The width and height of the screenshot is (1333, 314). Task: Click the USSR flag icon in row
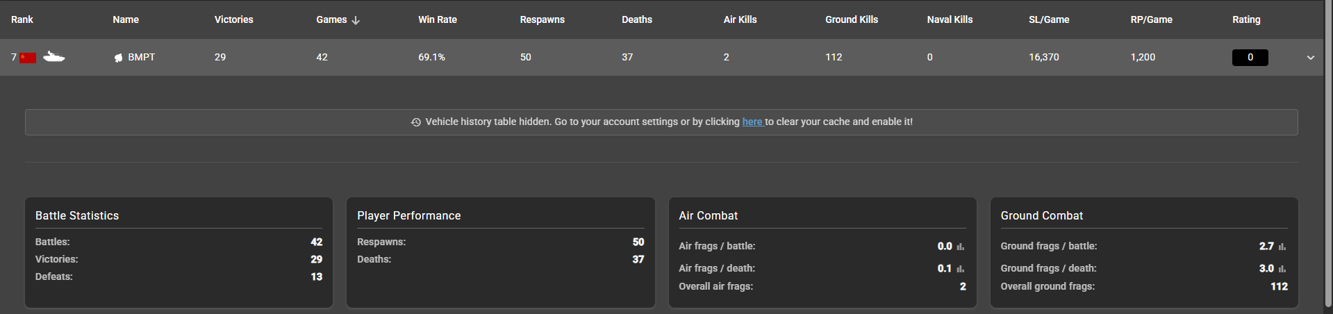pos(28,58)
